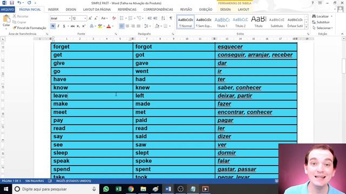Toggle show paragraph marks pilcrow

(171, 18)
